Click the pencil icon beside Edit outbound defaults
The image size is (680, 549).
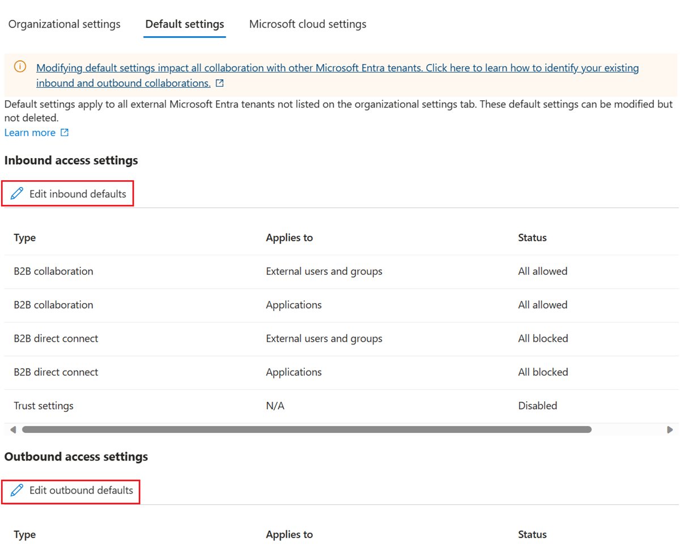click(17, 490)
